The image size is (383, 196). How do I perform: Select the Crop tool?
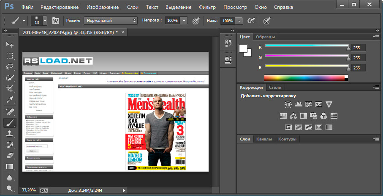pyautogui.click(x=10, y=88)
